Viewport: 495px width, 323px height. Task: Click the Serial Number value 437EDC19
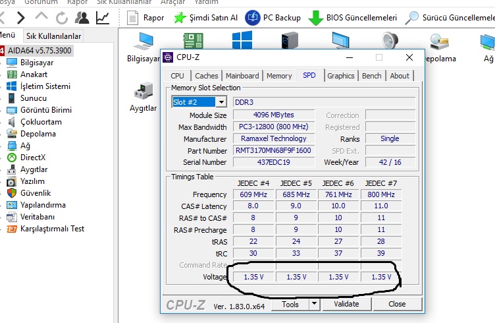coord(273,162)
